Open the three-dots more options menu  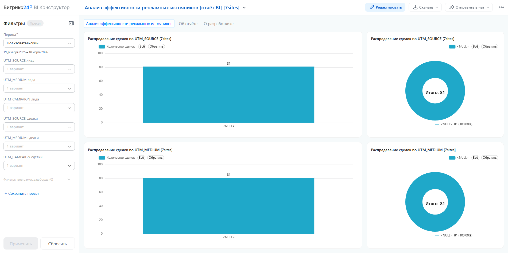coord(501,7)
